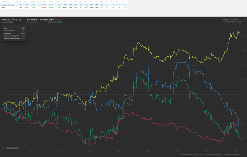This screenshot has width=247, height=157.
Task: Sort table by 'Руки' column header
Action: coord(65,2)
